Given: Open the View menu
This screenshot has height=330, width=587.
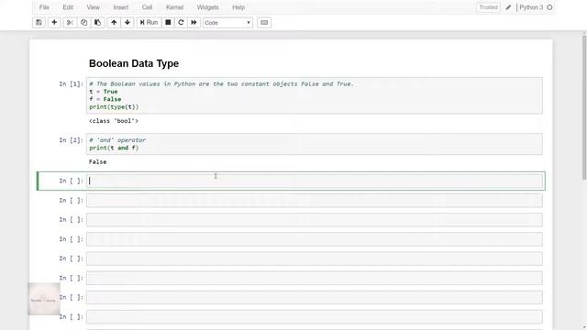Looking at the screenshot, I should click(x=93, y=7).
